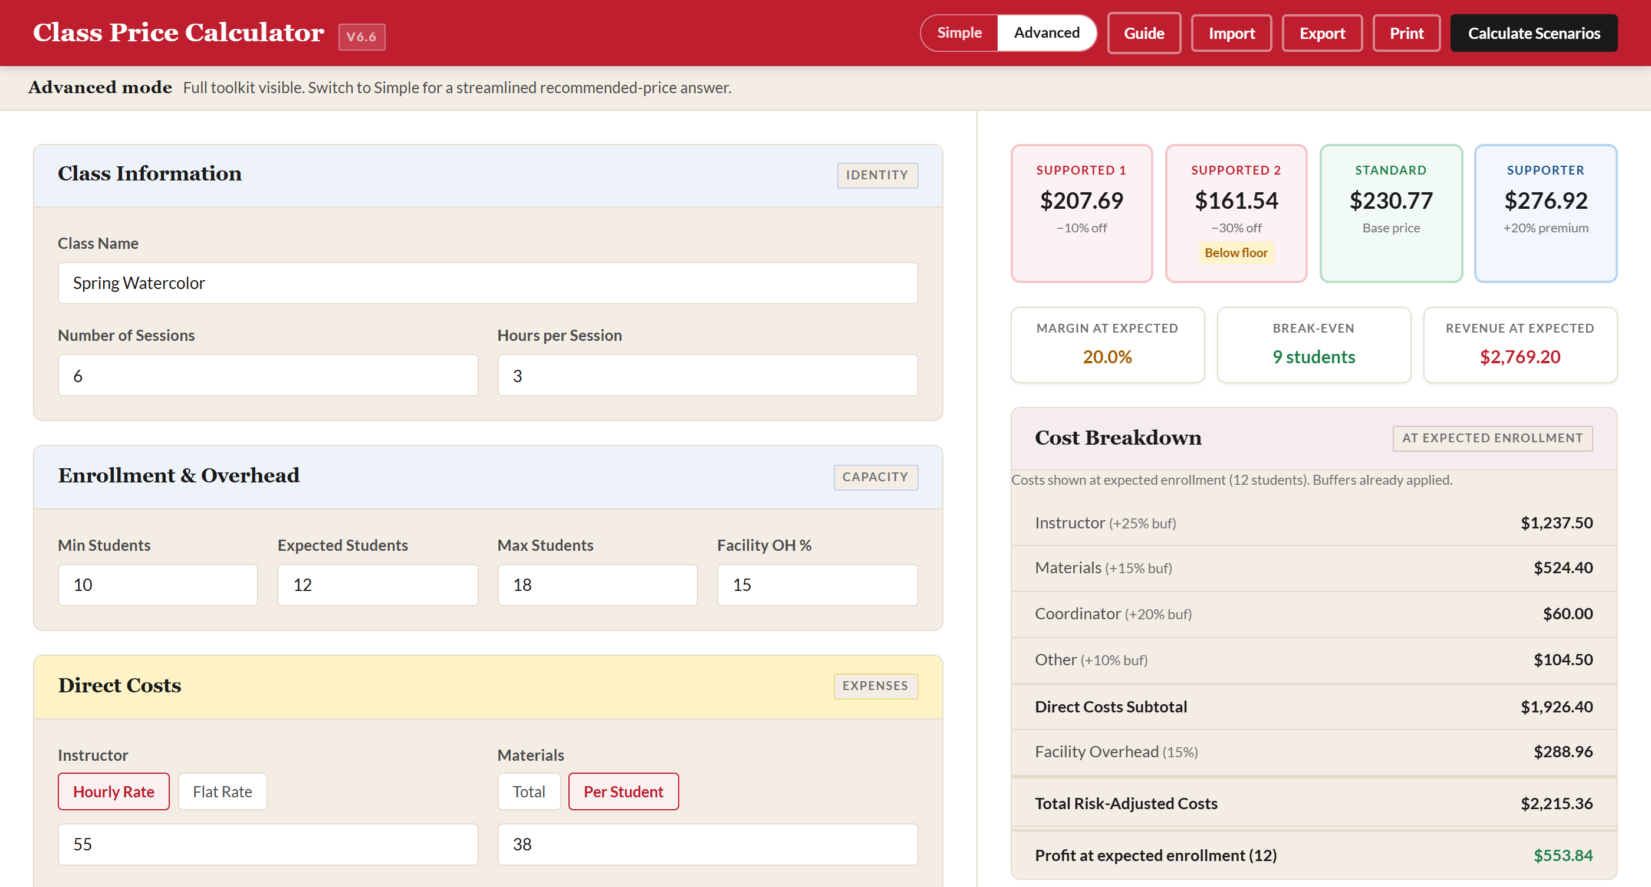Click the Revenue at Expected tile
Screen dimensions: 1651x887
pyautogui.click(x=1520, y=345)
